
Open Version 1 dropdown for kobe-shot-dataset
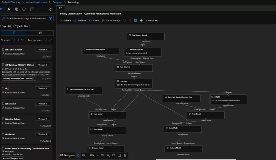[x=43, y=50]
